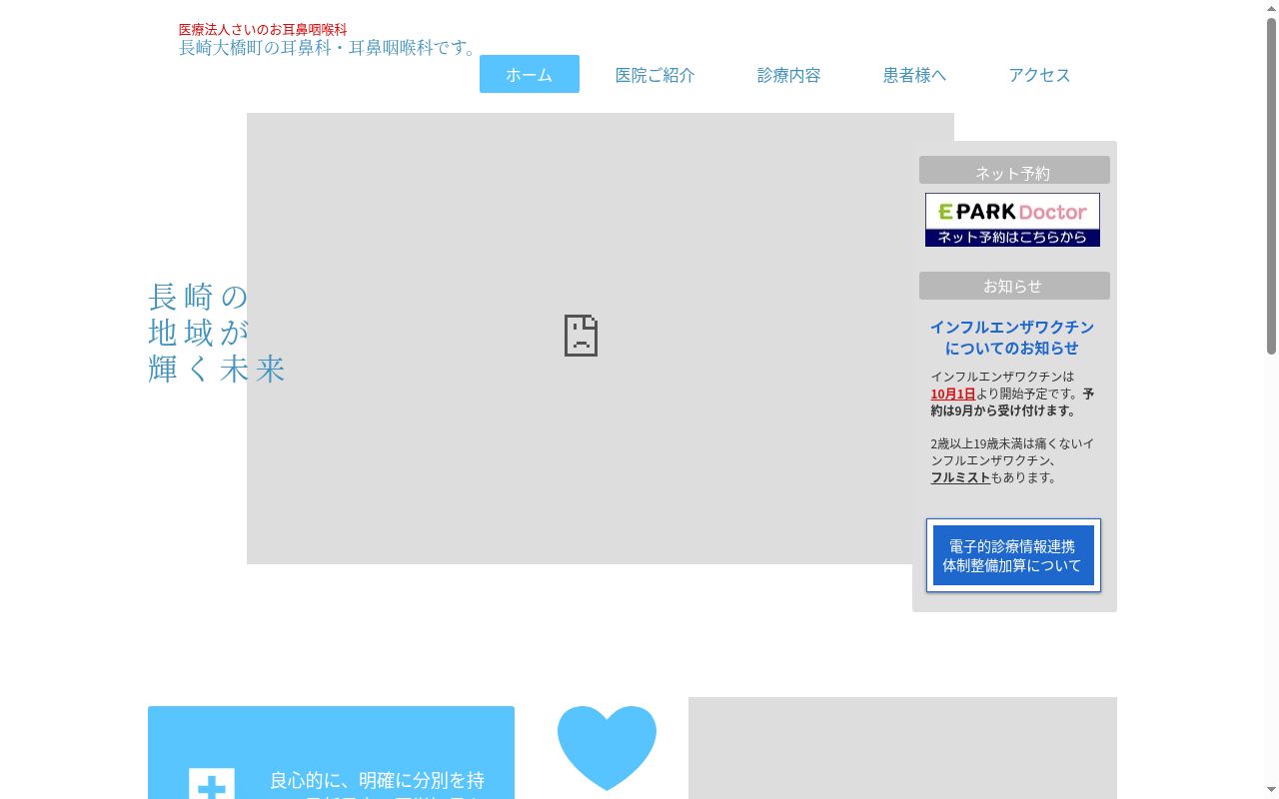This screenshot has width=1279, height=799.
Task: Click the インフルエンザワクチンについてのお知らせ heading
Action: tap(1012, 338)
